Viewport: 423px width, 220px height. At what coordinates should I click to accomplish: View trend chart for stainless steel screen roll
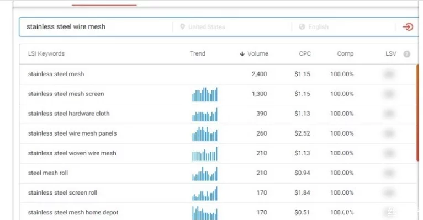pos(205,194)
